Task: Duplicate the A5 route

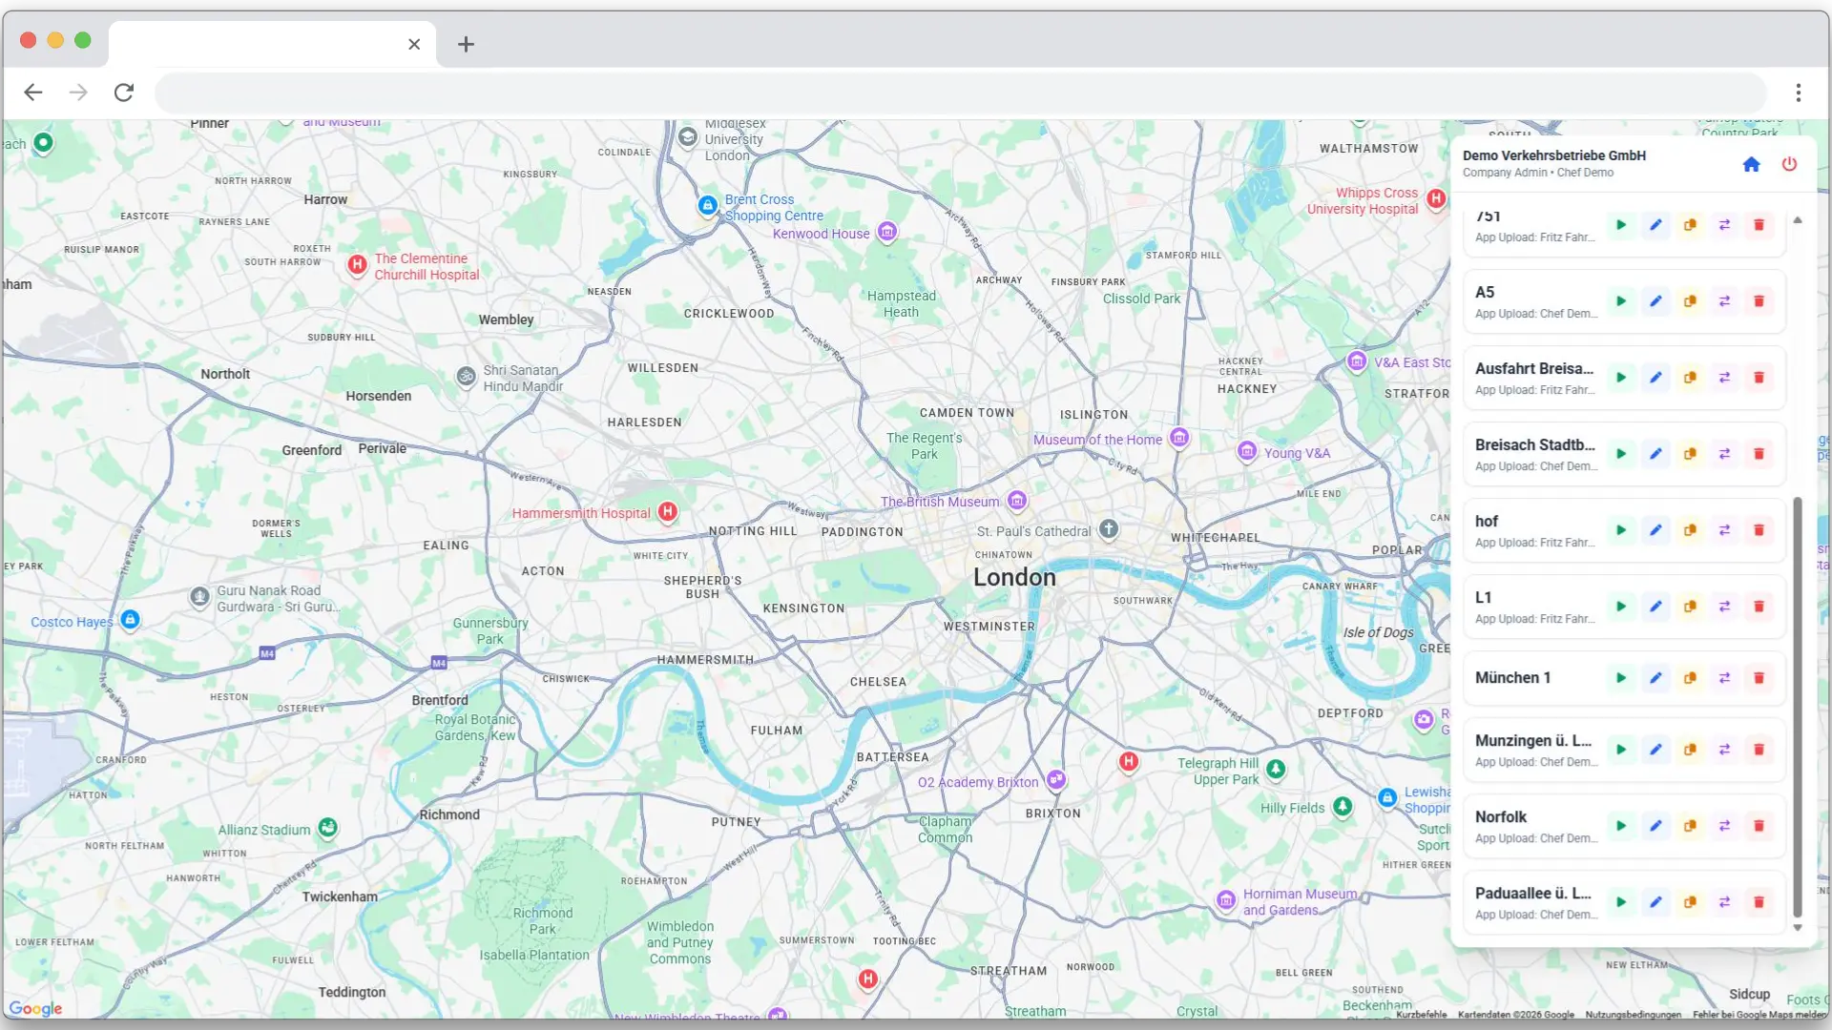Action: pos(1690,301)
